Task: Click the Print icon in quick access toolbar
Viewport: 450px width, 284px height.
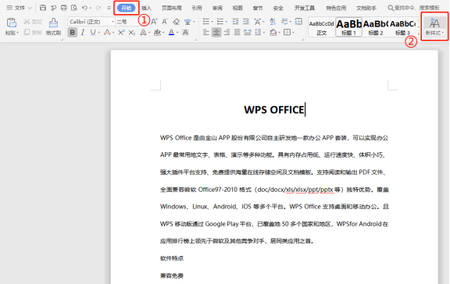Action: (x=64, y=8)
